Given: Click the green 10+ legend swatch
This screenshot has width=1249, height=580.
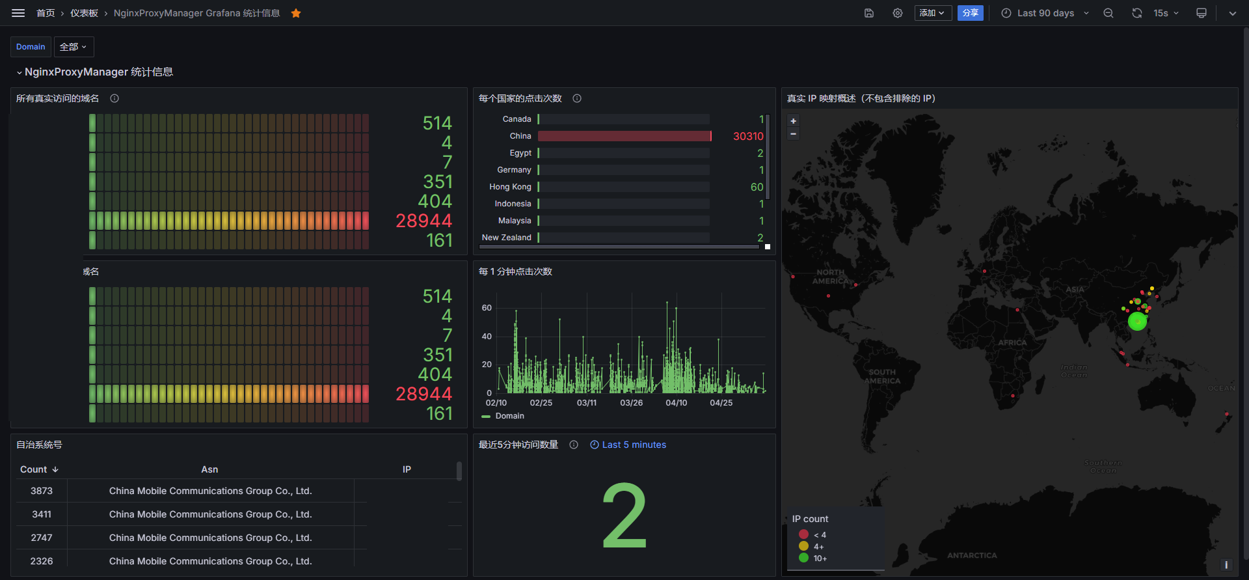Looking at the screenshot, I should (803, 557).
